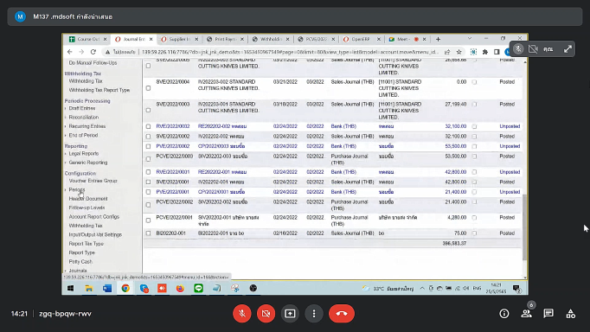Switch to Meet browser tab
The image size is (590, 332).
407,39
